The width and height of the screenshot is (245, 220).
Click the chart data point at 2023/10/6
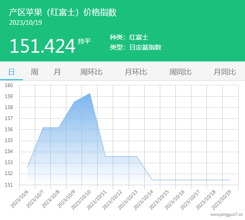tap(27, 167)
